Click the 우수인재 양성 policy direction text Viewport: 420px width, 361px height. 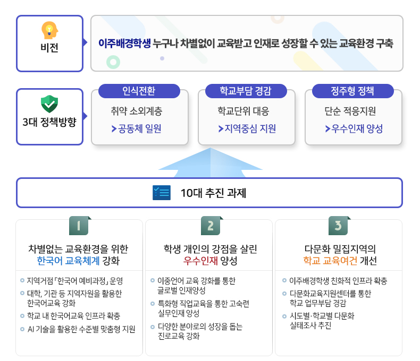(x=357, y=128)
